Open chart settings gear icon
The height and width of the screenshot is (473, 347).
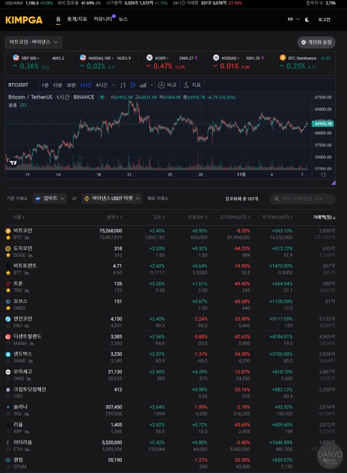324,175
